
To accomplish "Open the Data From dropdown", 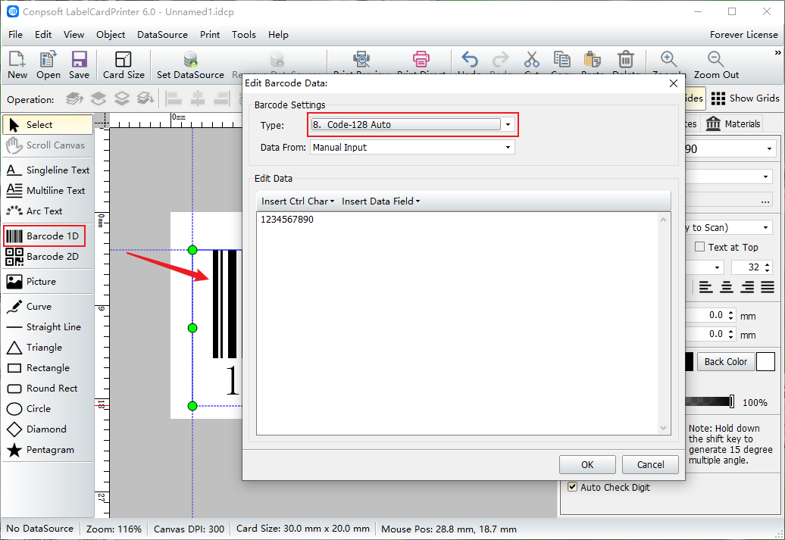I will [x=508, y=147].
